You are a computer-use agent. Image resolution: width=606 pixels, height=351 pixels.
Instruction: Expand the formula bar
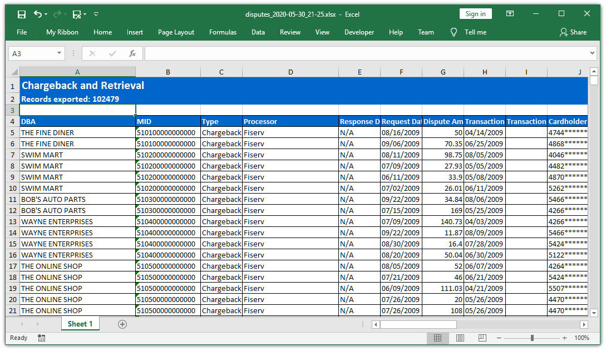click(592, 53)
